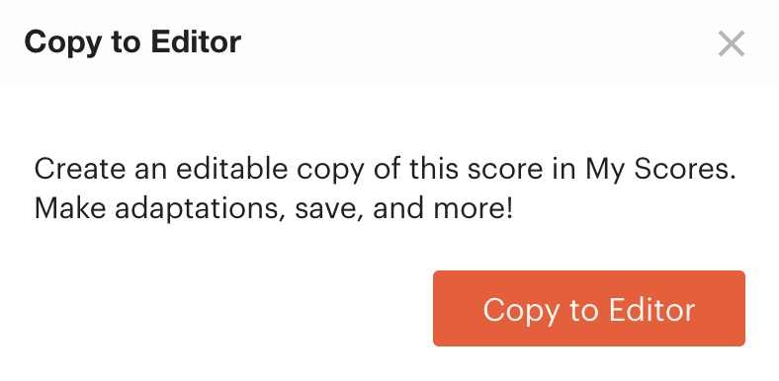The image size is (779, 381).
Task: Click the 'Make adaptations, save, and more!' line
Action: [273, 209]
